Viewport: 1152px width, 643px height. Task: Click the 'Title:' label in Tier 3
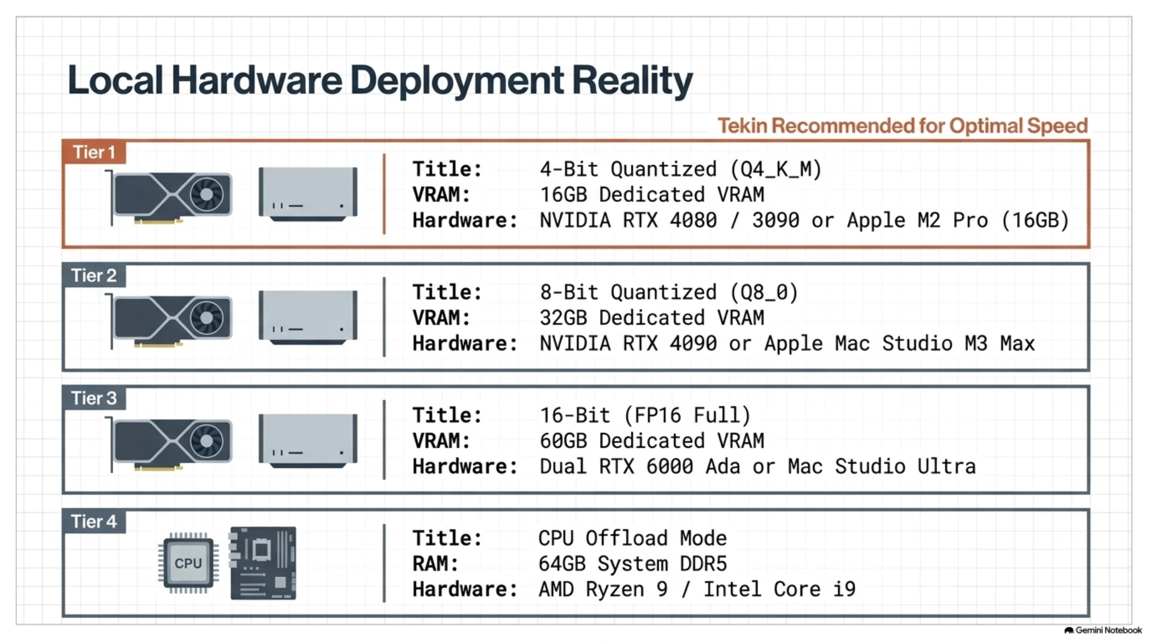pos(447,415)
